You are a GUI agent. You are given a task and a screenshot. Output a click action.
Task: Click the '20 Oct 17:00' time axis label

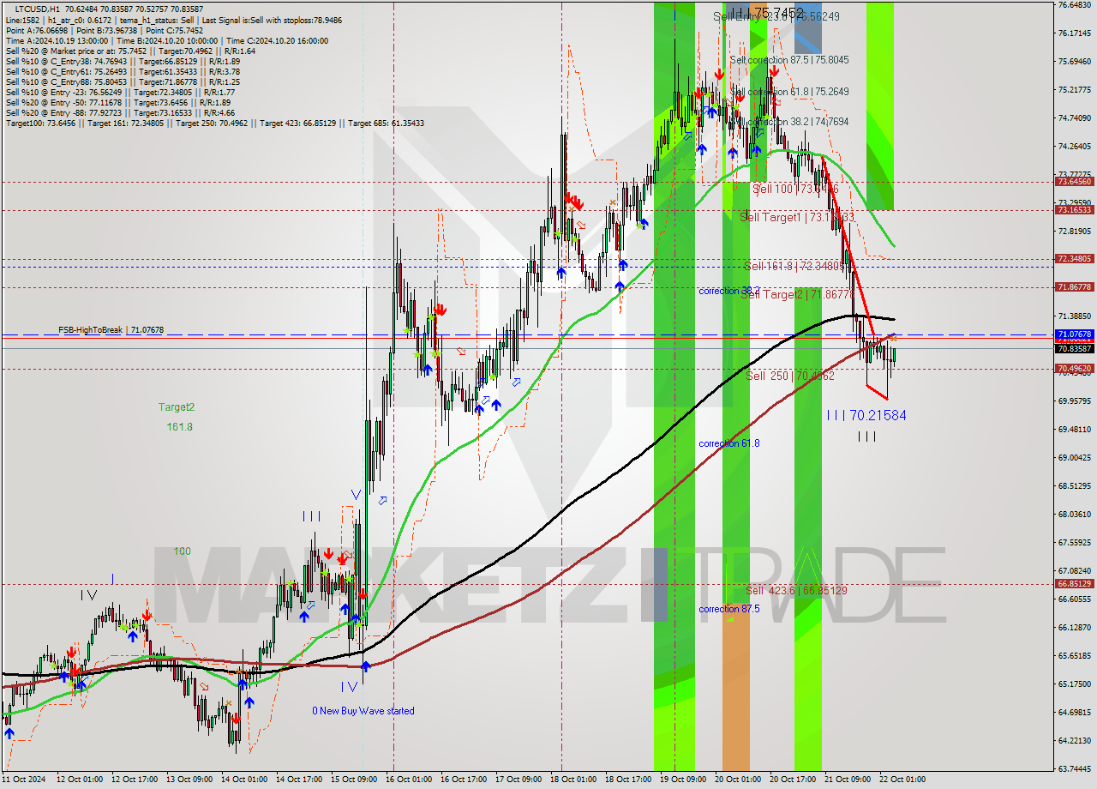[x=793, y=780]
